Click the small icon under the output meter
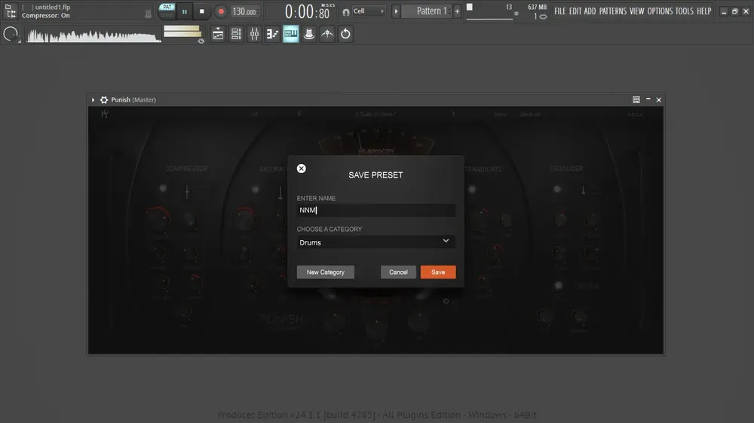The width and height of the screenshot is (754, 423). pos(201,41)
